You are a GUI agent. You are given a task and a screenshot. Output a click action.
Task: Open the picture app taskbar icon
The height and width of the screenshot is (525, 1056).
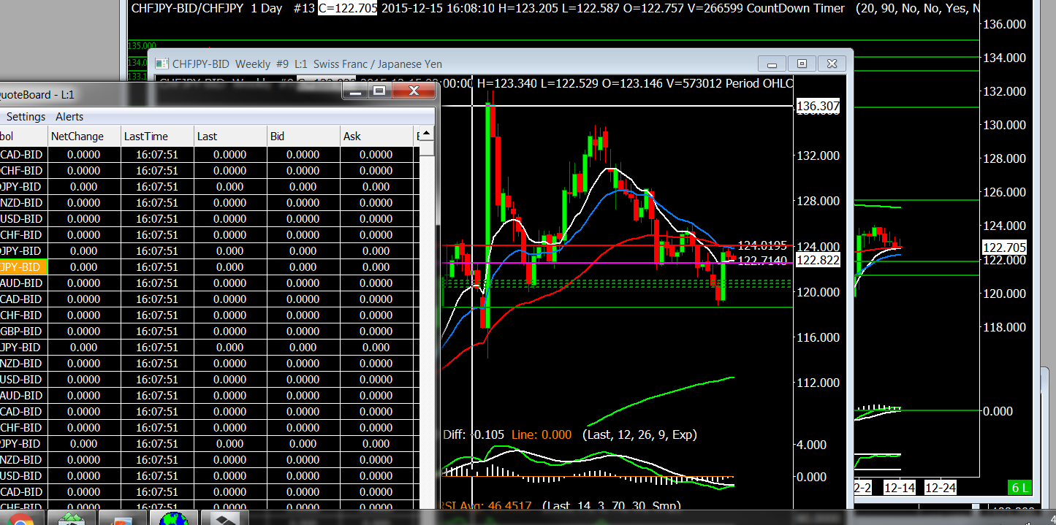(x=121, y=519)
